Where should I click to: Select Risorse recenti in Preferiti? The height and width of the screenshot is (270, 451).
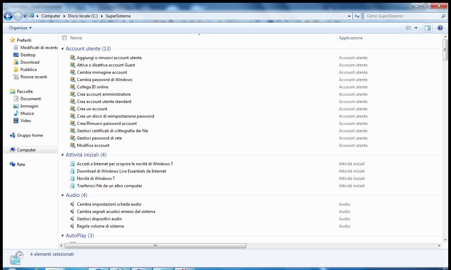coord(34,77)
